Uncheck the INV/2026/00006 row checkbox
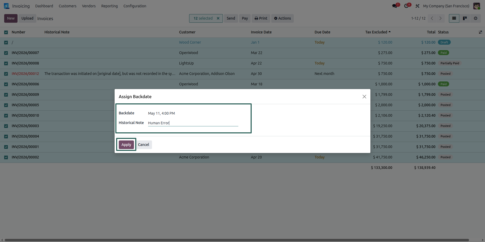 pos(6,84)
